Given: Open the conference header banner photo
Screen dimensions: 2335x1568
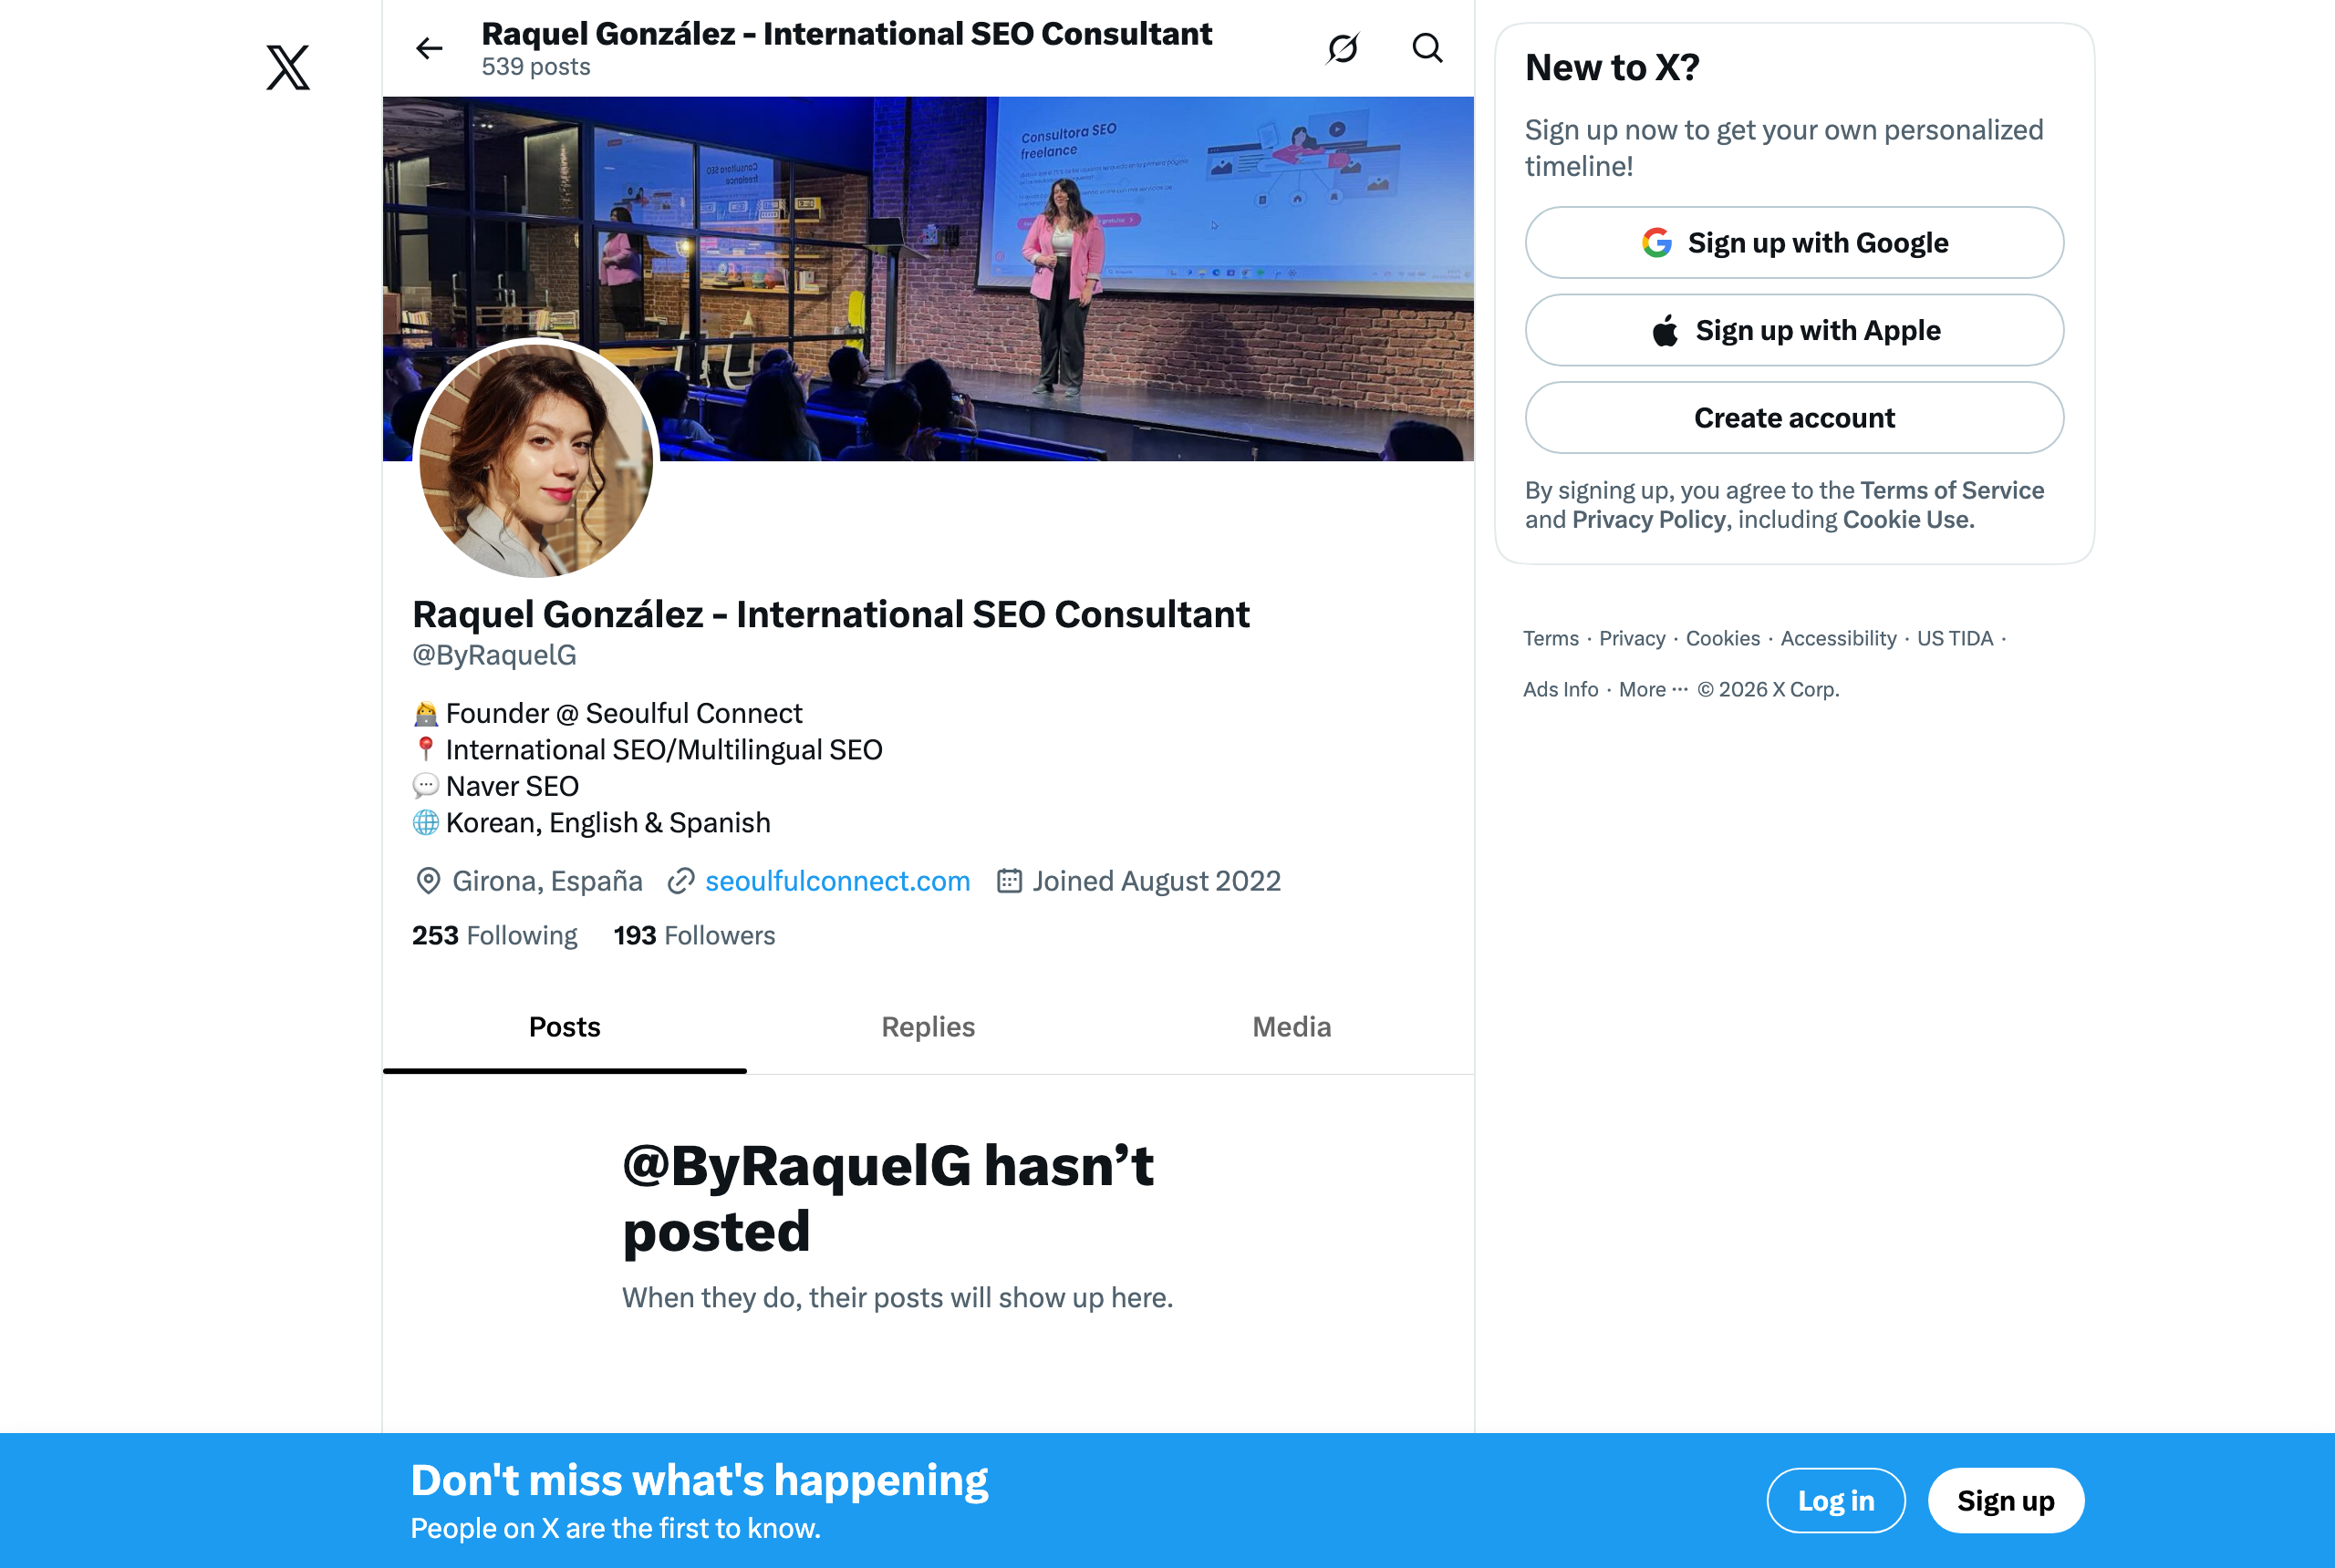Looking at the screenshot, I should (928, 278).
